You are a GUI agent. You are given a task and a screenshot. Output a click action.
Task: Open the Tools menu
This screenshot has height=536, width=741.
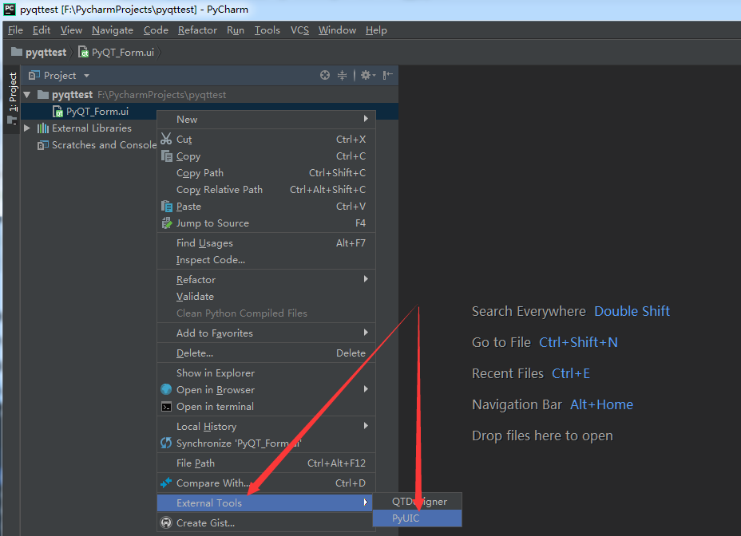tap(267, 30)
